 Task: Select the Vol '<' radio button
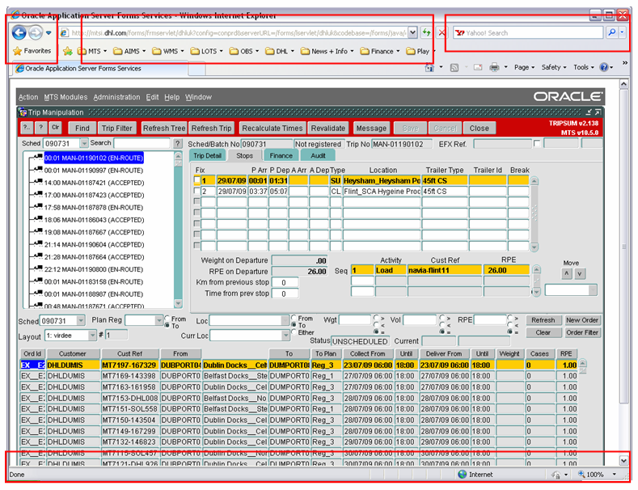[442, 325]
